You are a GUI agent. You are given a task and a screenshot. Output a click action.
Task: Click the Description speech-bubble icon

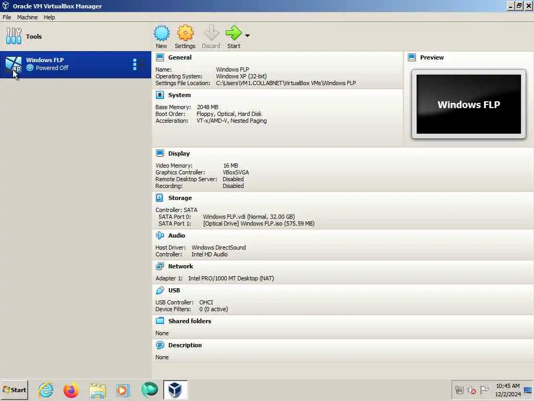click(160, 345)
